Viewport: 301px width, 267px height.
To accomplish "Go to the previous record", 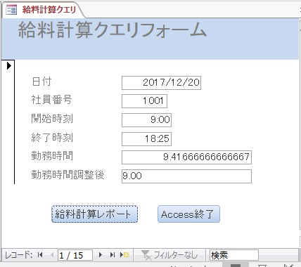I will coord(52,255).
